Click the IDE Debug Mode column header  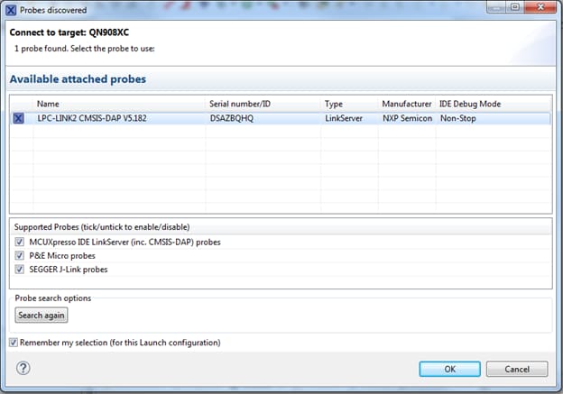[x=470, y=104]
